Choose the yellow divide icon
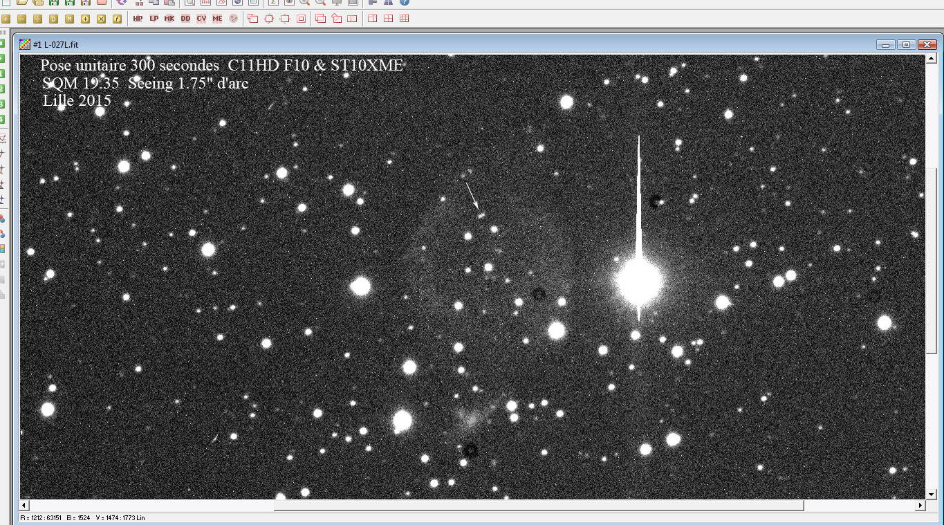The height and width of the screenshot is (525, 944). (38, 19)
